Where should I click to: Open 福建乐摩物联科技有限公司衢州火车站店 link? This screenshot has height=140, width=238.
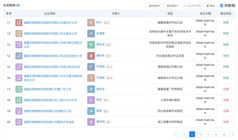(49, 122)
